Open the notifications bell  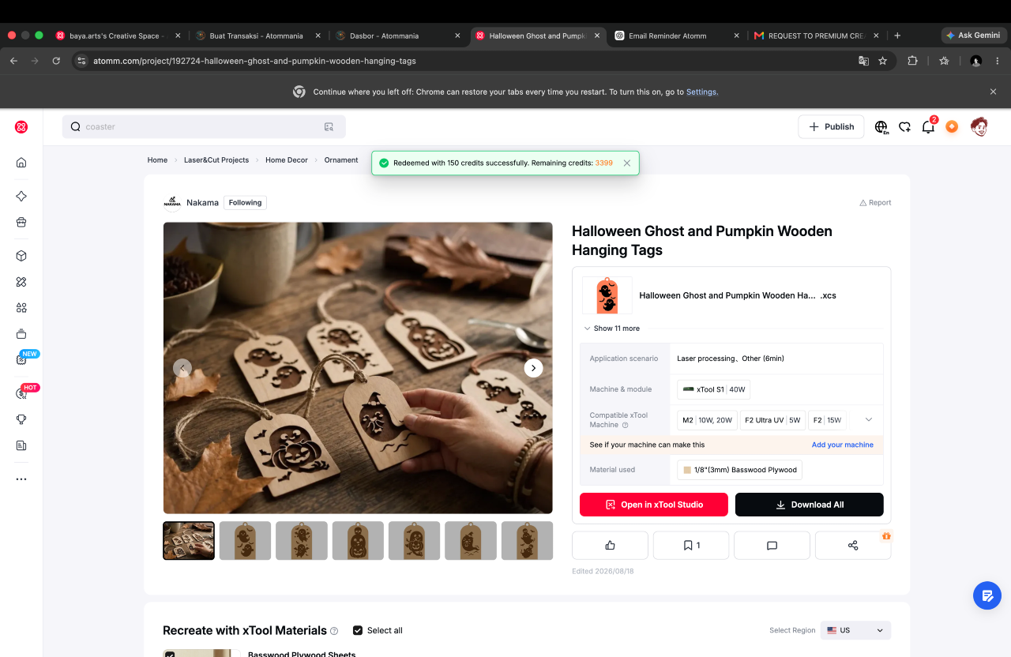click(928, 127)
